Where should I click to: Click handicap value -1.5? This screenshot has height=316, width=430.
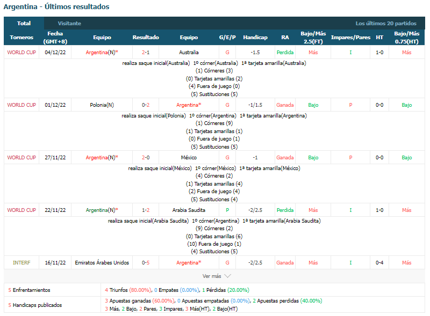(x=255, y=52)
